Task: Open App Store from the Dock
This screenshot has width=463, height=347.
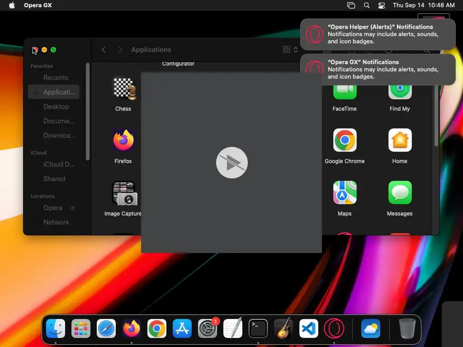Action: 182,328
